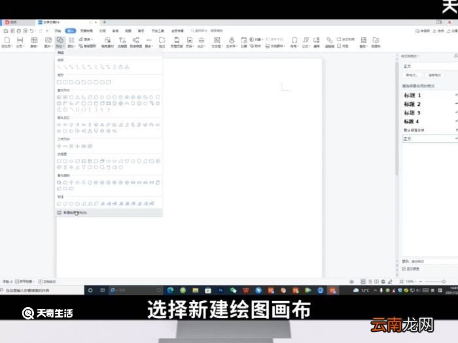Click the Date insert icon
Viewport: 458px width, 343px height.
[x=243, y=42]
